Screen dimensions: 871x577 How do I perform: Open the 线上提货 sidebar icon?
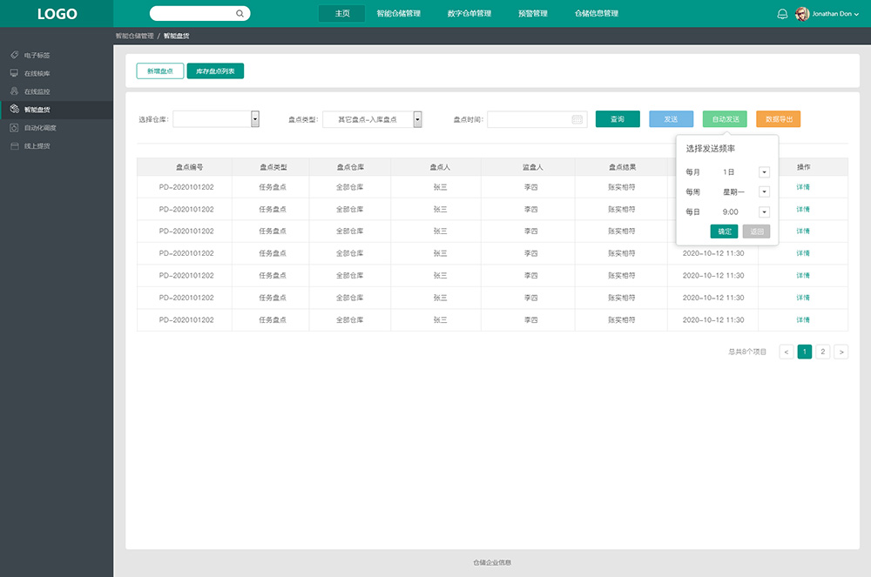point(15,146)
